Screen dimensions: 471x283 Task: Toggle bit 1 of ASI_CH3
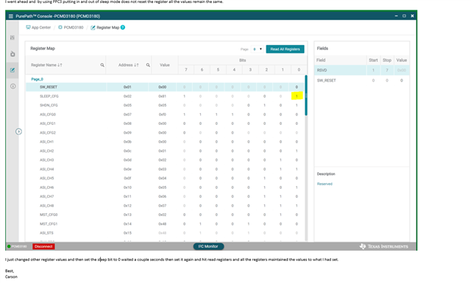(x=280, y=160)
